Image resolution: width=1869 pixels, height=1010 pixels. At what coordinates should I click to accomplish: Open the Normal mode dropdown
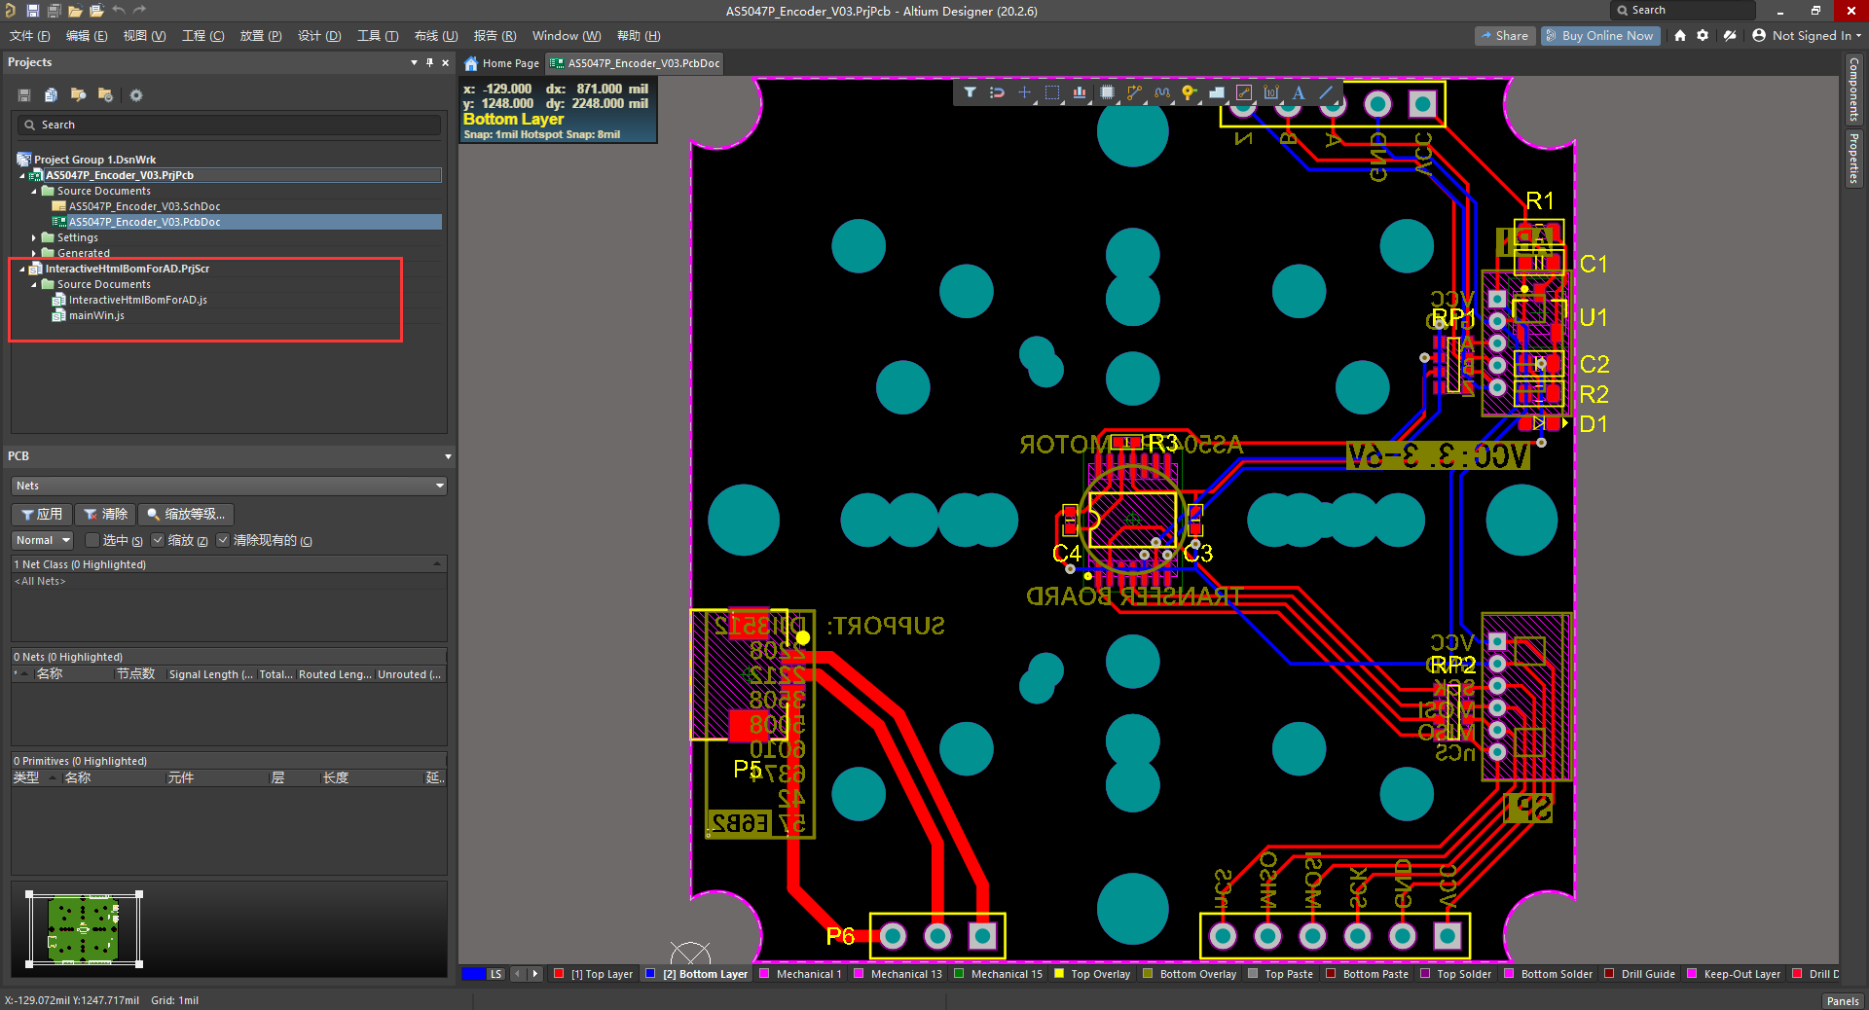(x=42, y=540)
